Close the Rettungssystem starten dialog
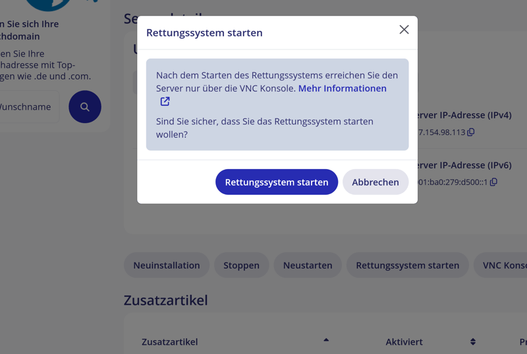The image size is (527, 354). click(404, 30)
